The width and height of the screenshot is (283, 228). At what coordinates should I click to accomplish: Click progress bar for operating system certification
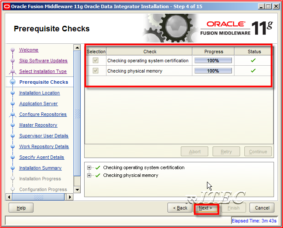[x=213, y=61]
